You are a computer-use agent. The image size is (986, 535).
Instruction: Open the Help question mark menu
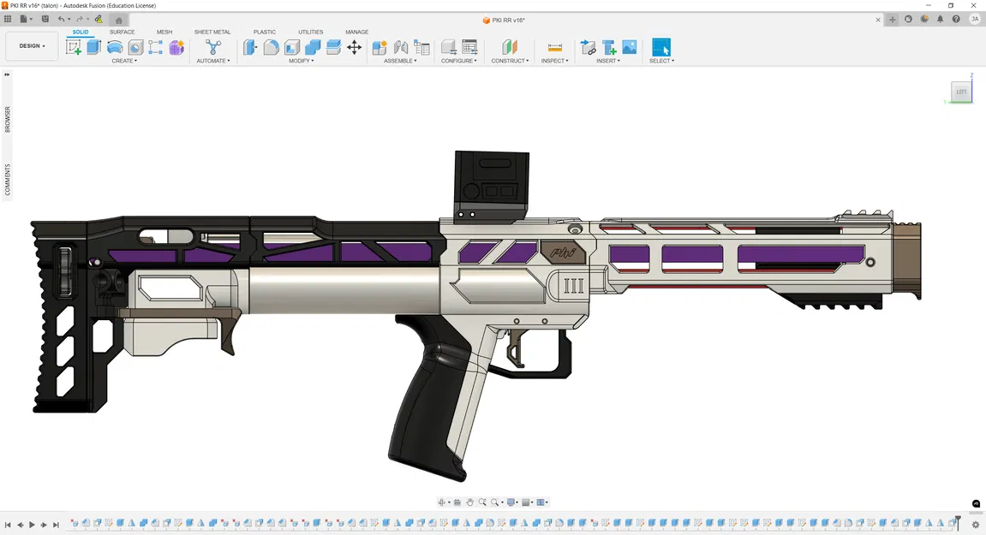tap(956, 20)
